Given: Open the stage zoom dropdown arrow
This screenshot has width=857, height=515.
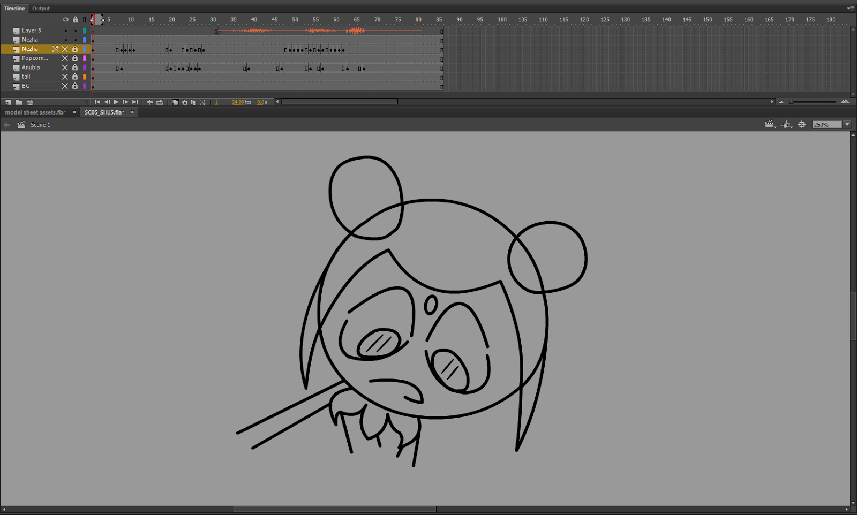Looking at the screenshot, I should [x=847, y=125].
